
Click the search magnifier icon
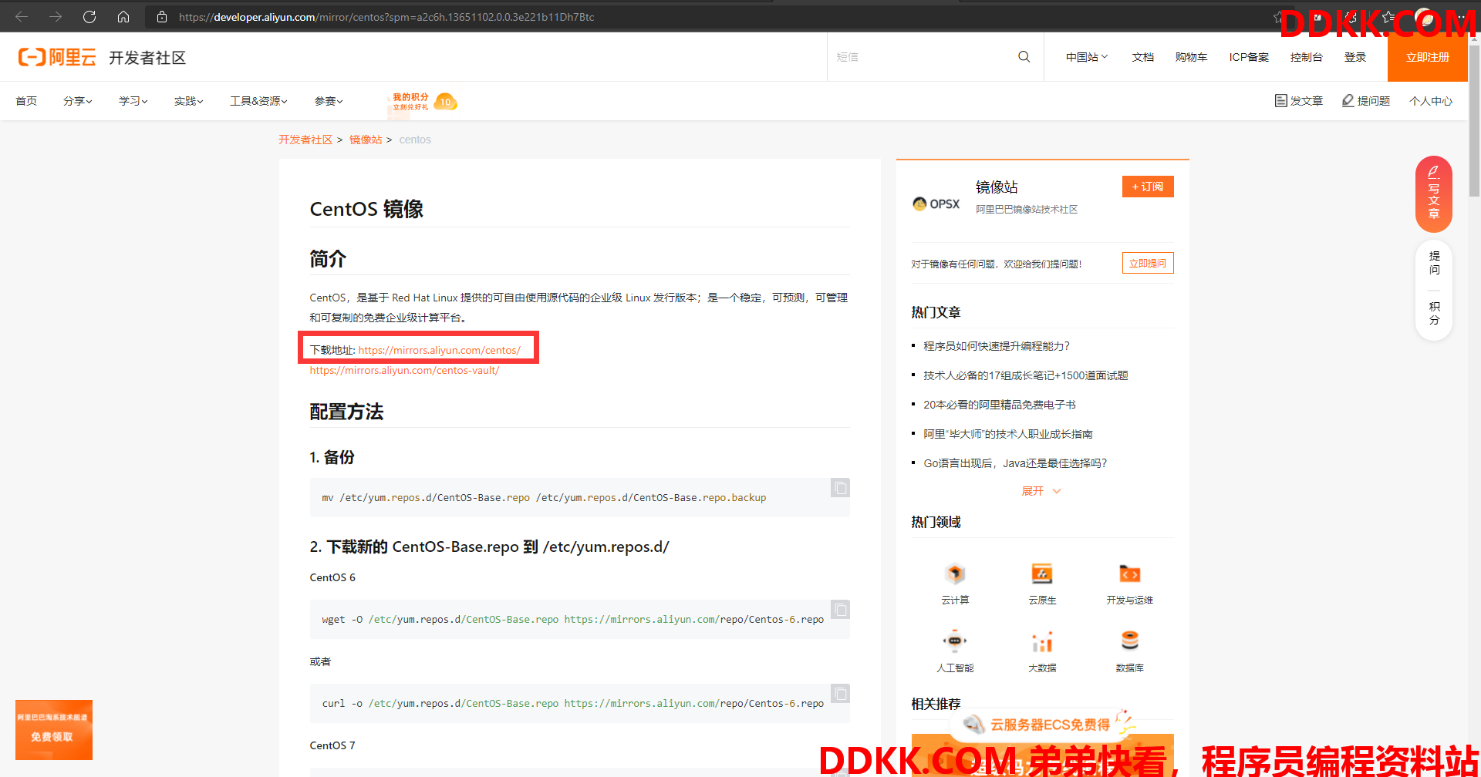tap(1024, 57)
